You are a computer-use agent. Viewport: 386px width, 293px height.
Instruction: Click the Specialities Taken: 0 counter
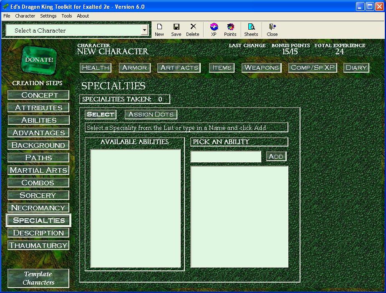click(x=125, y=99)
